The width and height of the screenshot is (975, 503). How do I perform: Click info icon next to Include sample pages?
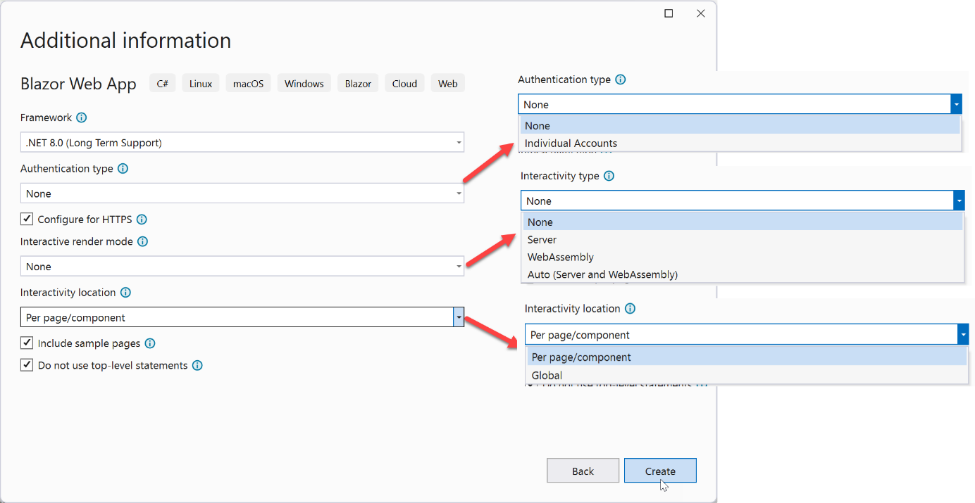[149, 343]
